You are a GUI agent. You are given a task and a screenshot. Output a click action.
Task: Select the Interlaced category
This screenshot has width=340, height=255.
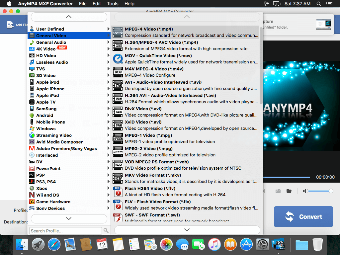[69, 155]
